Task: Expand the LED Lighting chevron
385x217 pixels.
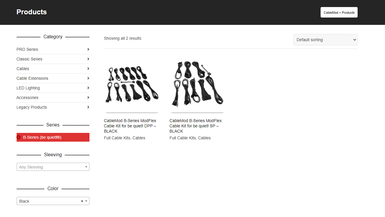Action: pos(88,88)
